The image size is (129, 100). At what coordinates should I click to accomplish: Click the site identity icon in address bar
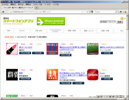click(7, 12)
